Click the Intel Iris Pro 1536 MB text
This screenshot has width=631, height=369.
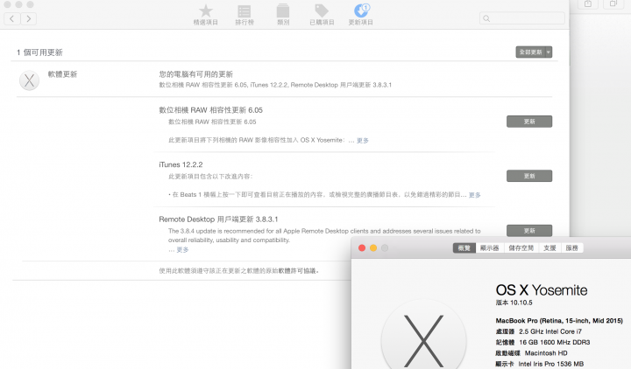point(551,364)
